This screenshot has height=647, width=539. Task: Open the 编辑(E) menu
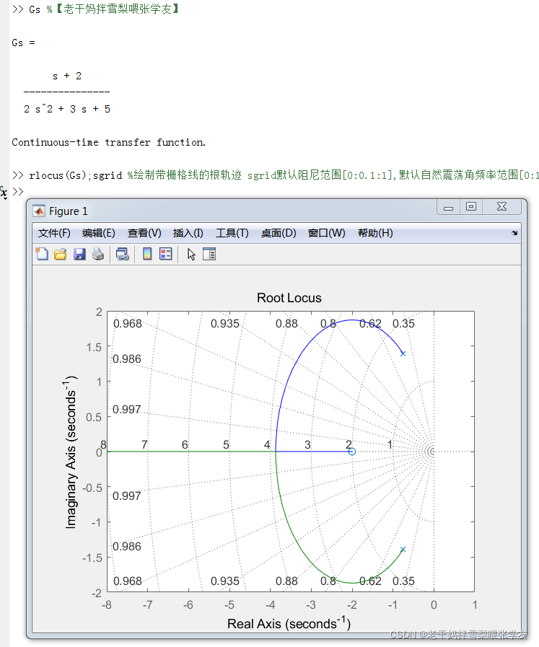[99, 233]
